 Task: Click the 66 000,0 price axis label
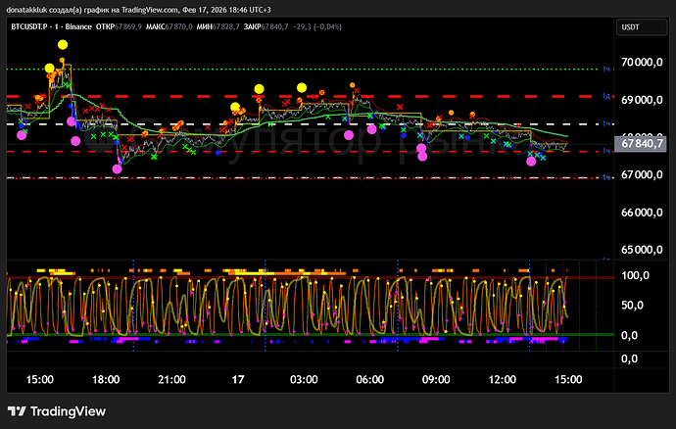pos(641,213)
